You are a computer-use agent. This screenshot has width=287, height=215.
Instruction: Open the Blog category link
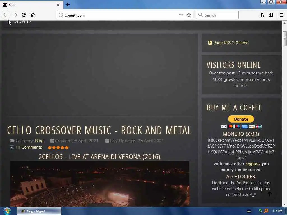pos(39,141)
